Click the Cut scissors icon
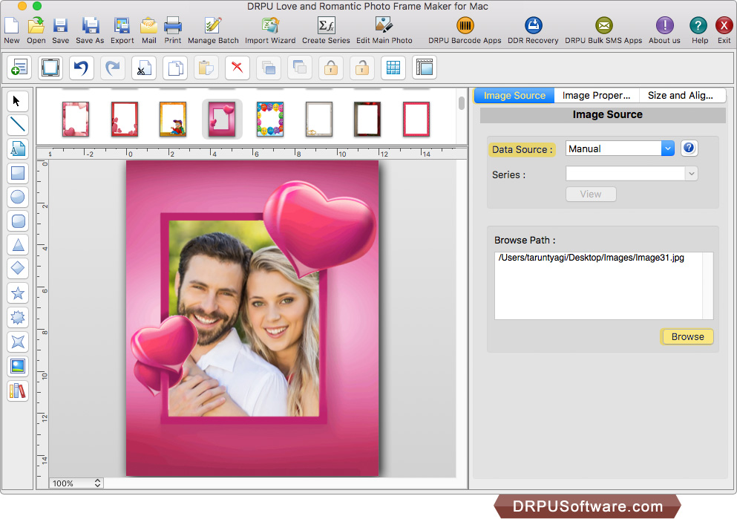 click(143, 68)
